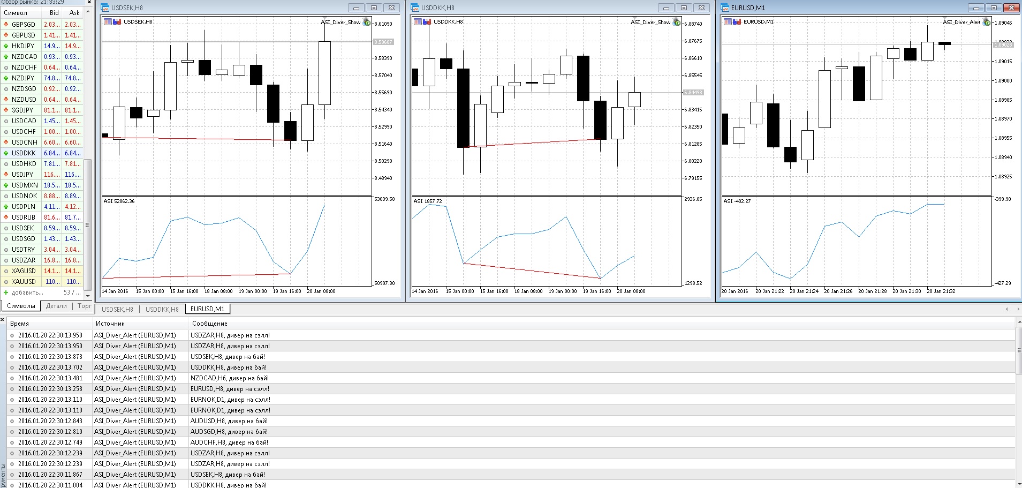Select log message 'AUDSGD,H8, дивер на бай!'

pyautogui.click(x=229, y=432)
